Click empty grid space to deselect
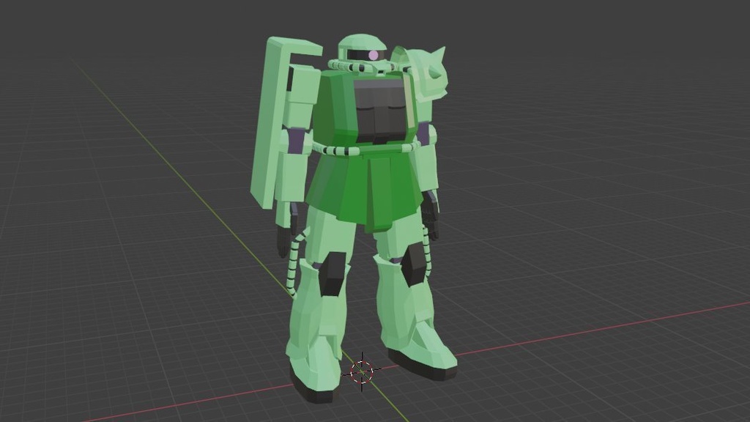This screenshot has width=750, height=422. click(x=598, y=144)
